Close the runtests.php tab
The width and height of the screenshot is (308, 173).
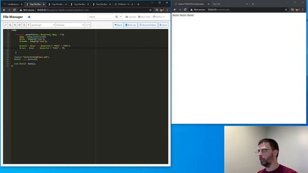tap(208, 4)
